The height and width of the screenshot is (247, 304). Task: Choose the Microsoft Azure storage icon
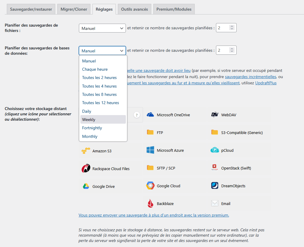(150, 150)
